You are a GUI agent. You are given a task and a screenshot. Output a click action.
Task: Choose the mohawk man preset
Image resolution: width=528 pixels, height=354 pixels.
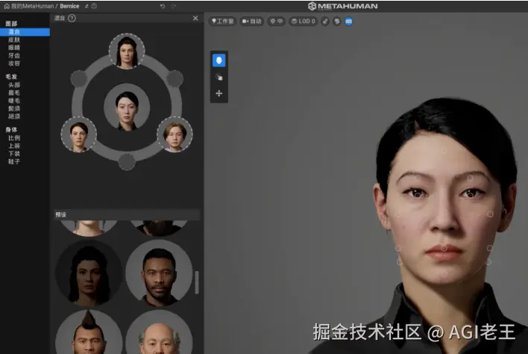89,332
